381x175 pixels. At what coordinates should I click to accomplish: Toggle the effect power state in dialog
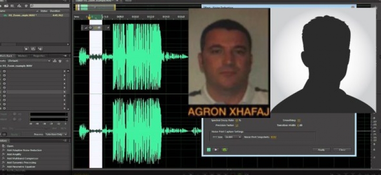[x=209, y=150]
